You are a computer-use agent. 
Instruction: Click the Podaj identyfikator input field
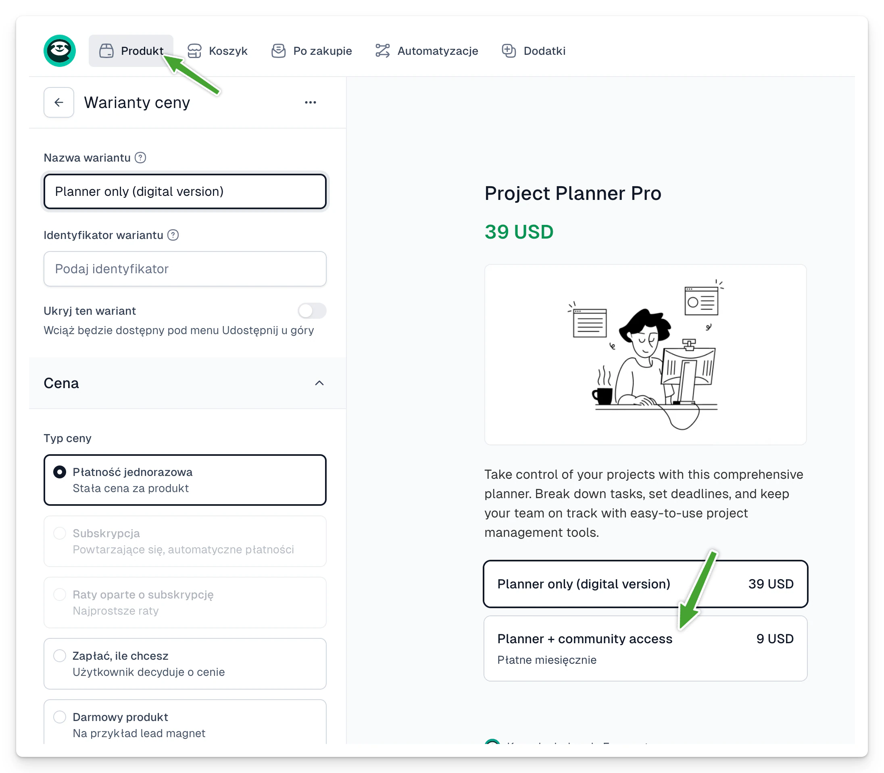185,269
